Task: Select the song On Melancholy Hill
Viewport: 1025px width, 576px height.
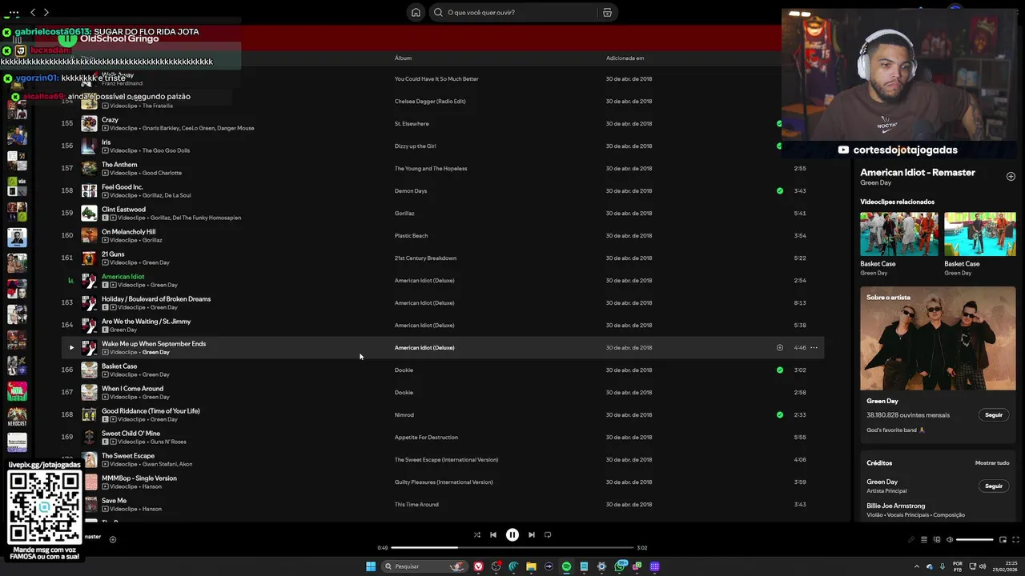Action: click(128, 231)
